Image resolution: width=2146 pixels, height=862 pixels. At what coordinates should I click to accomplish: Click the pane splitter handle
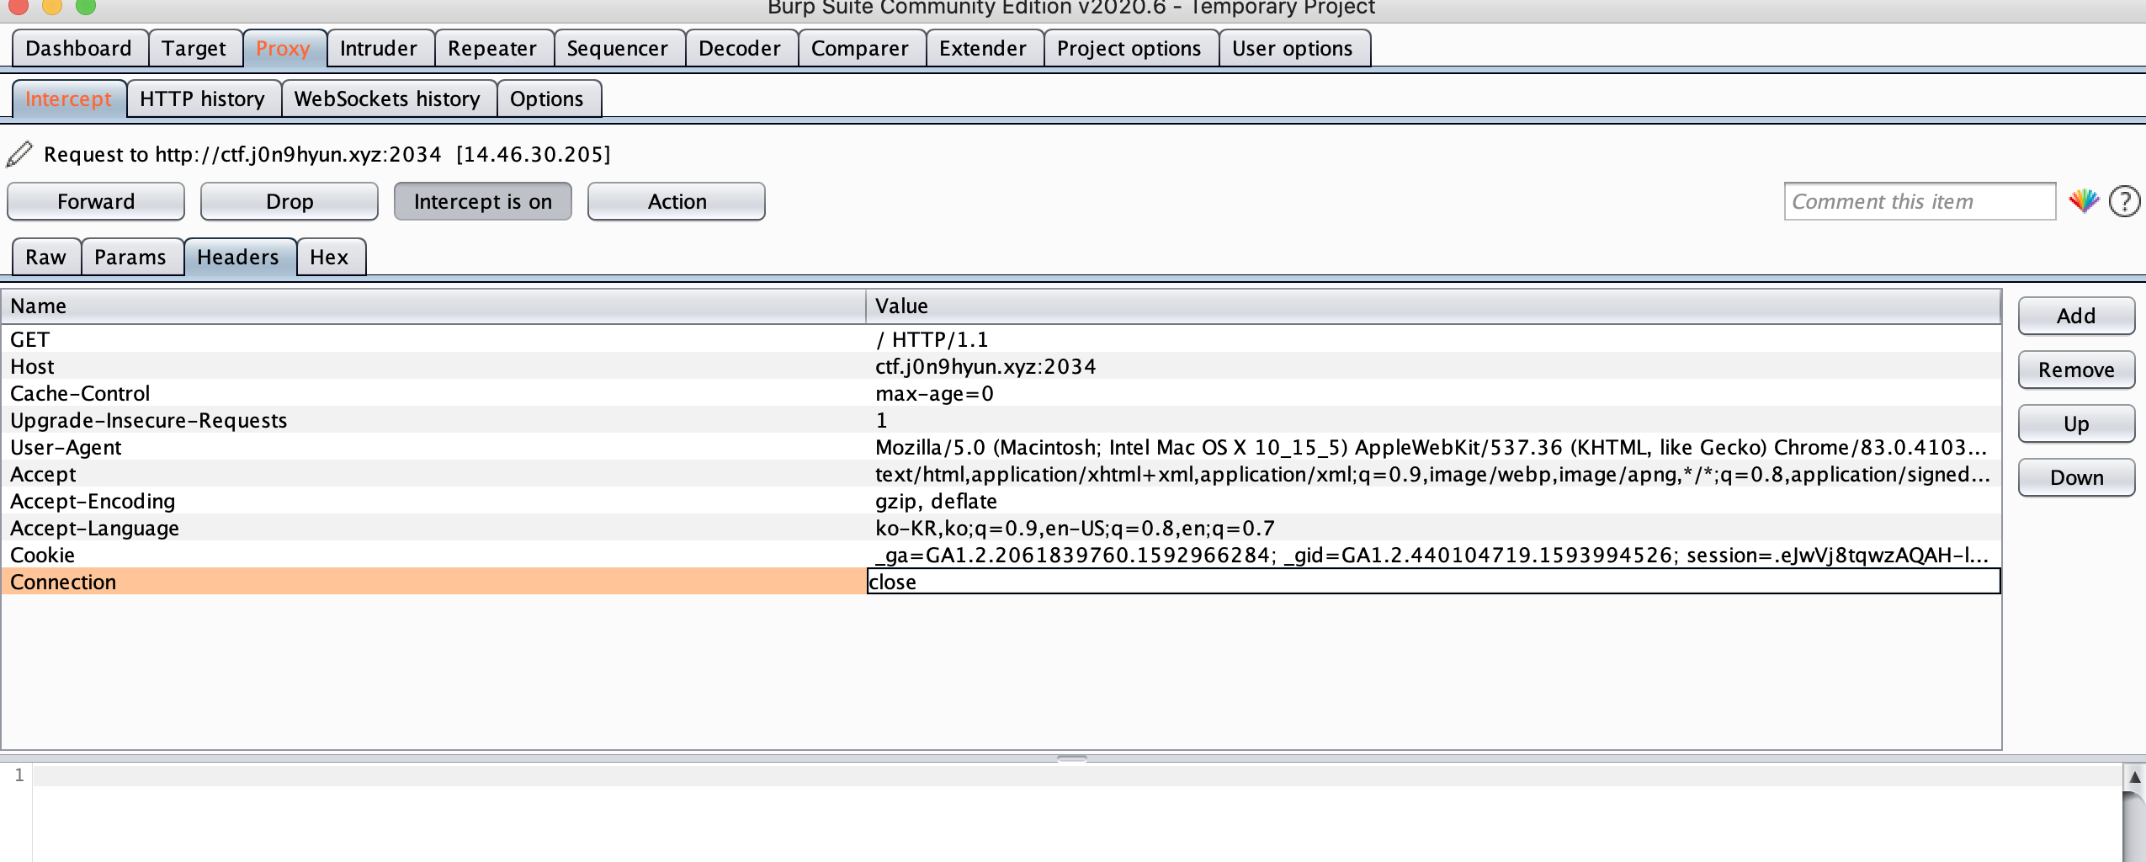click(x=1072, y=758)
